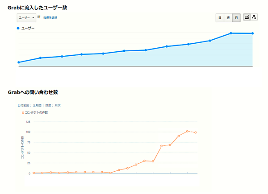268x194 pixels.
Task: Select monthly (月) view button
Action: 236,17
